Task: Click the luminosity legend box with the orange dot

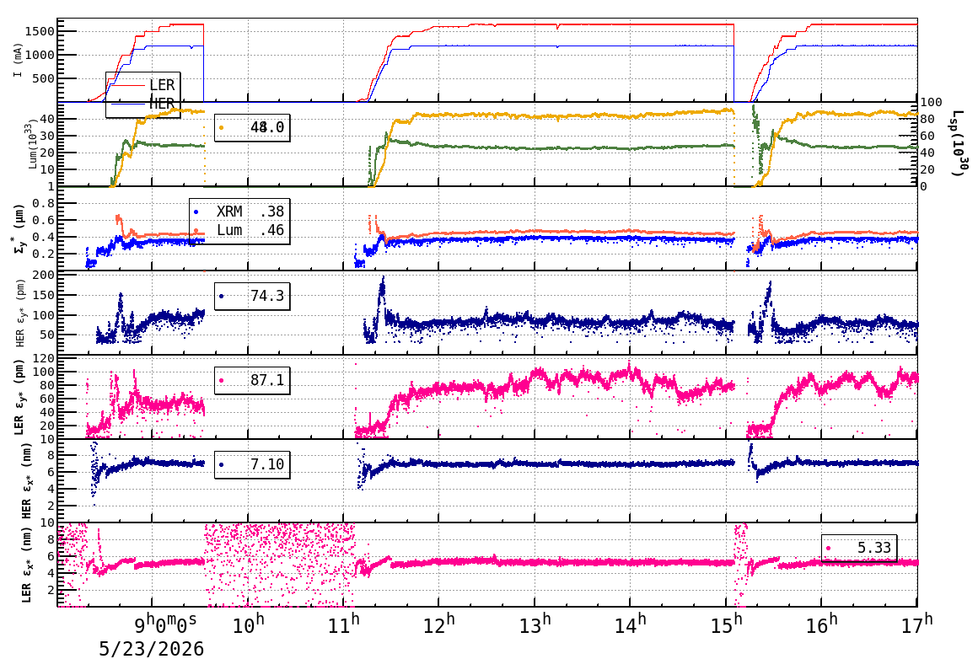Action: pyautogui.click(x=252, y=127)
